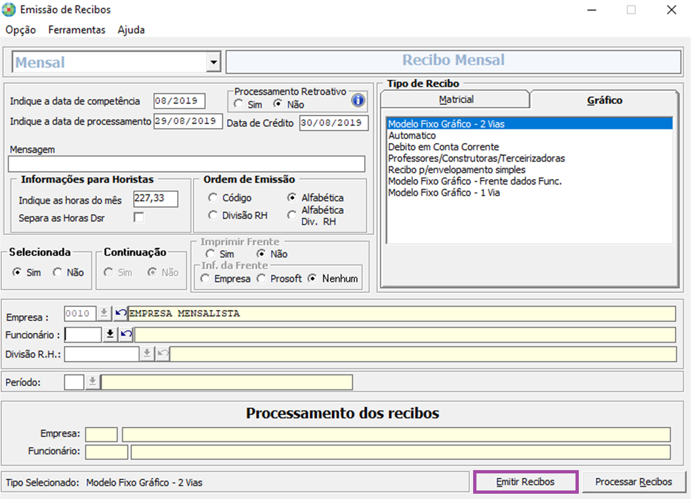This screenshot has width=691, height=499.
Task: Click the Processar Recibos button
Action: 634,482
